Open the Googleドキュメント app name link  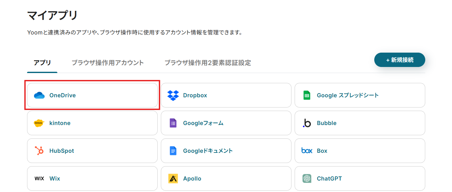208,151
